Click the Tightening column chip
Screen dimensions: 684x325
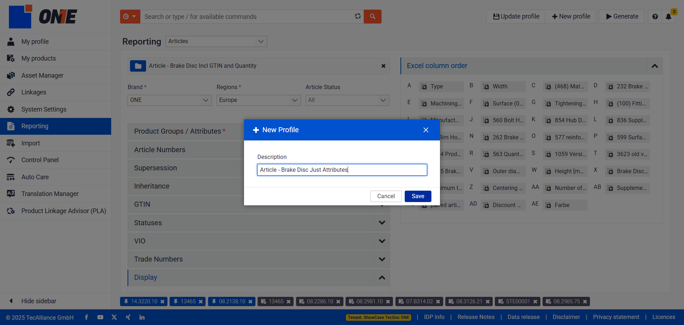(565, 104)
